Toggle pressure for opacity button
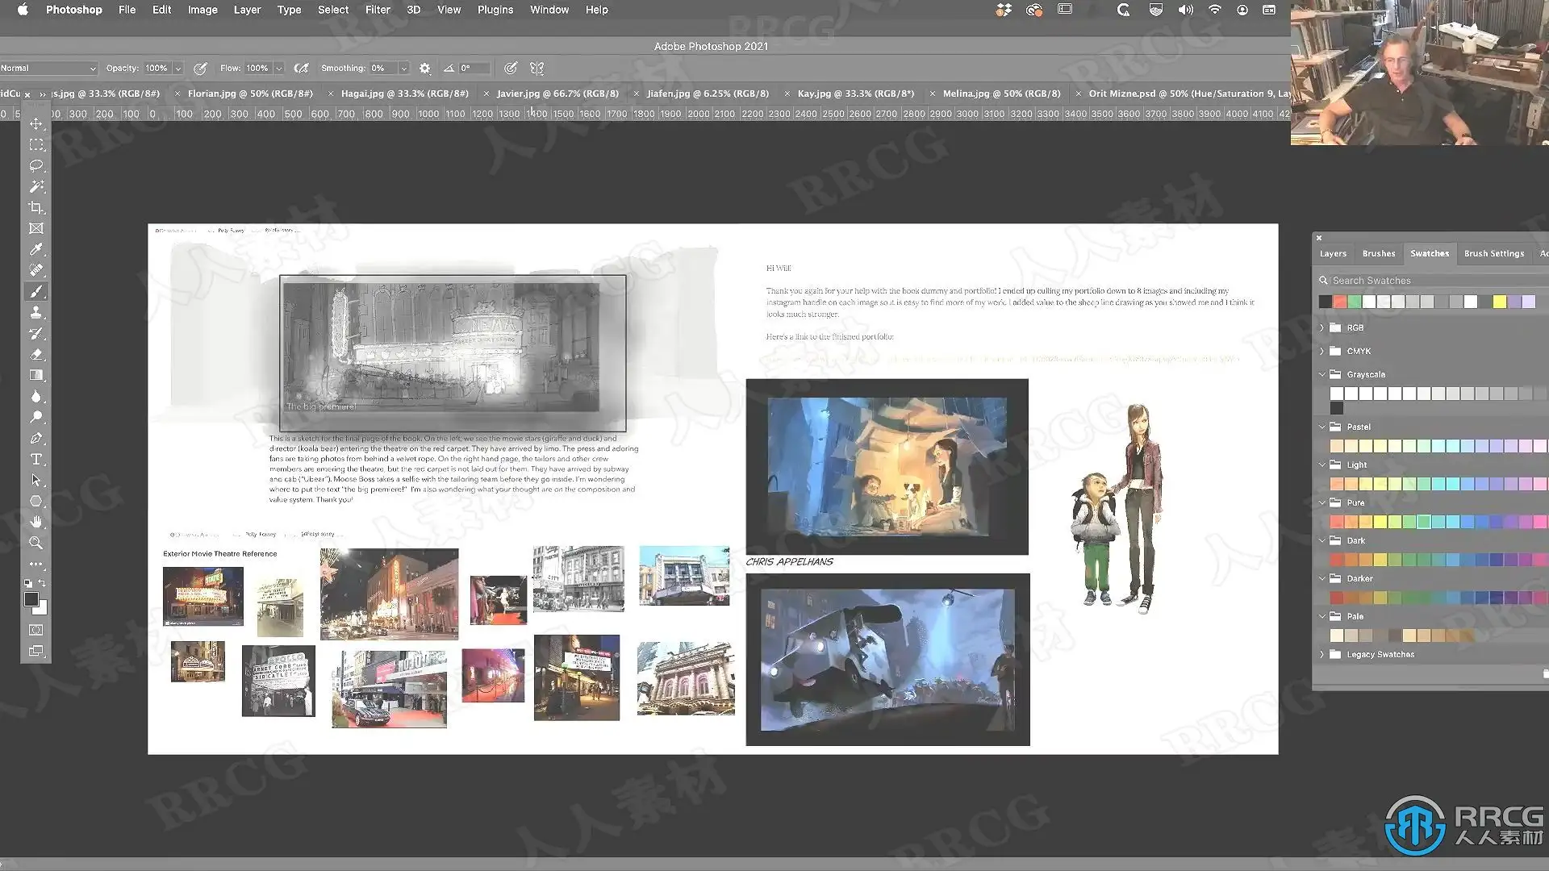The width and height of the screenshot is (1549, 871). coord(200,69)
